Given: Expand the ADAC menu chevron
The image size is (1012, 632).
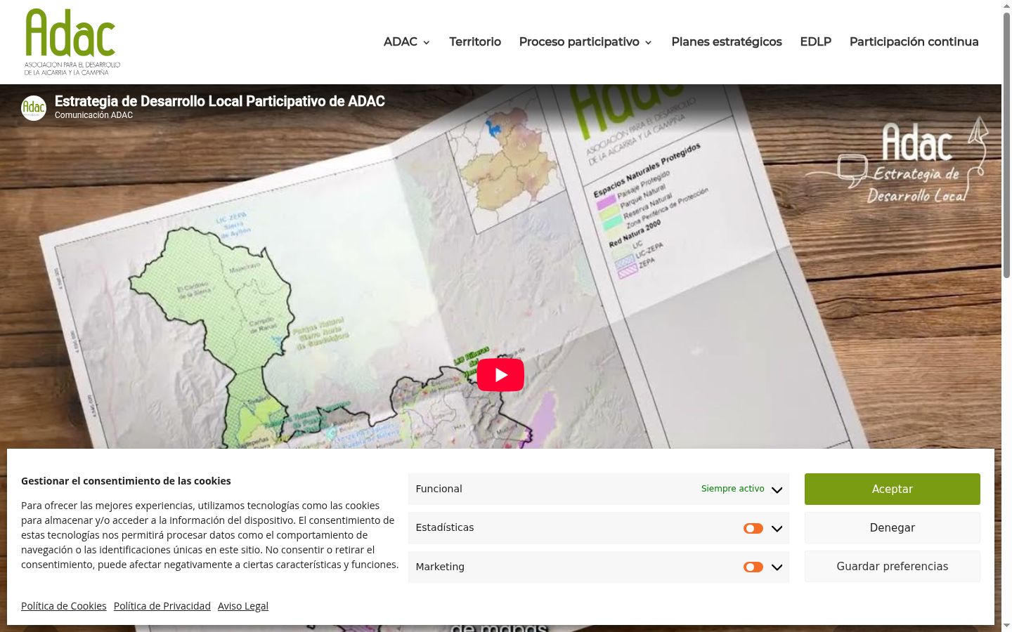Looking at the screenshot, I should (x=426, y=43).
